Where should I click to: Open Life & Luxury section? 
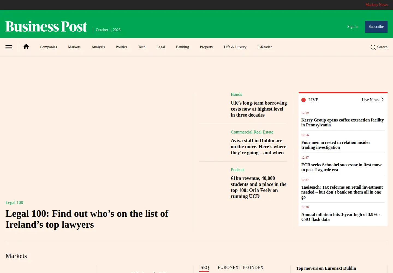coord(235,47)
